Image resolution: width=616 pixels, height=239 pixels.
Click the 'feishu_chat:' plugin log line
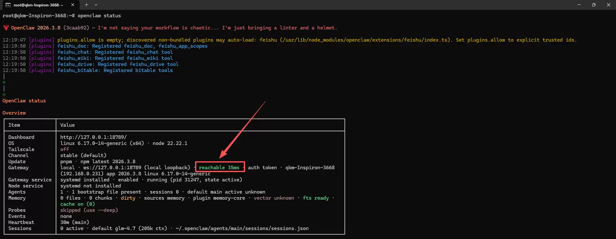click(88, 52)
